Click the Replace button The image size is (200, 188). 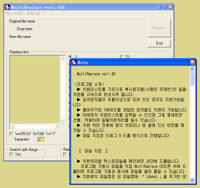tap(159, 28)
